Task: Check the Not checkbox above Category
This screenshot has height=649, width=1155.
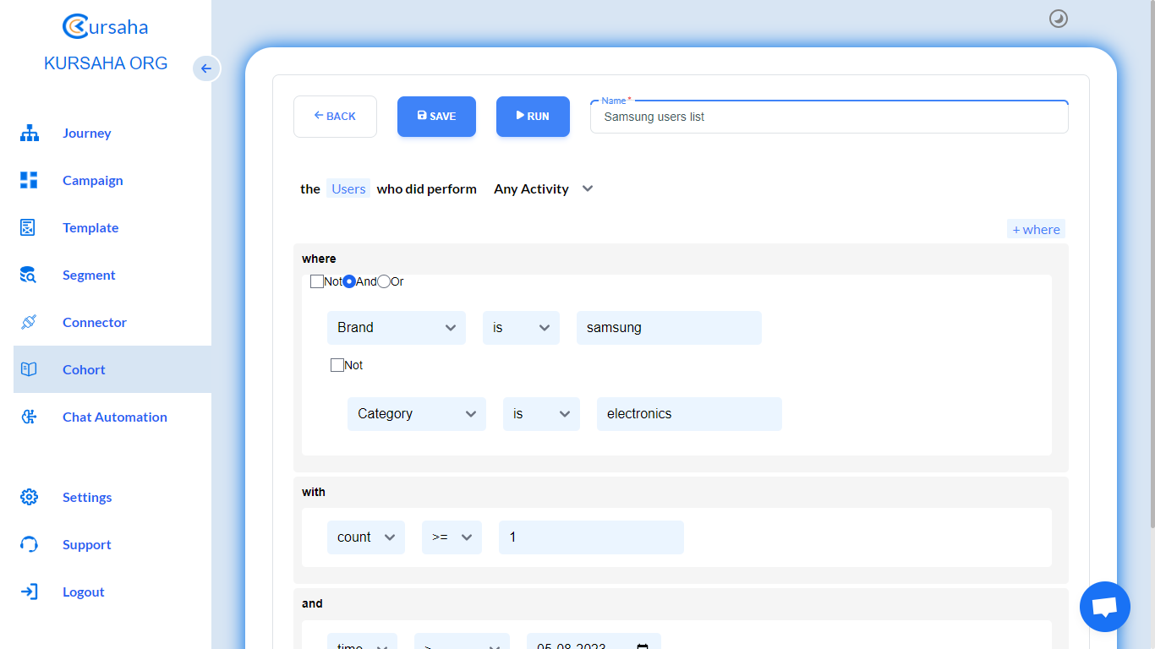Action: click(x=337, y=365)
